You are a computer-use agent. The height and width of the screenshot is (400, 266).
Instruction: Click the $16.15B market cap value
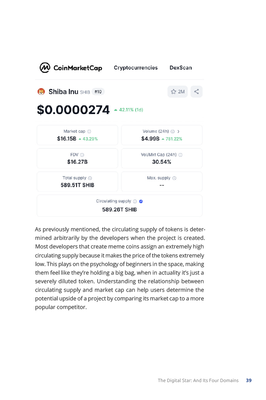67,139
